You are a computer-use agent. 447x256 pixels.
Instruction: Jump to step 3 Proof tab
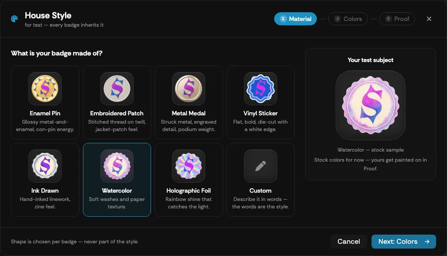pyautogui.click(x=397, y=19)
